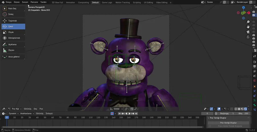Open the Bone properties green tab

tap(254, 105)
